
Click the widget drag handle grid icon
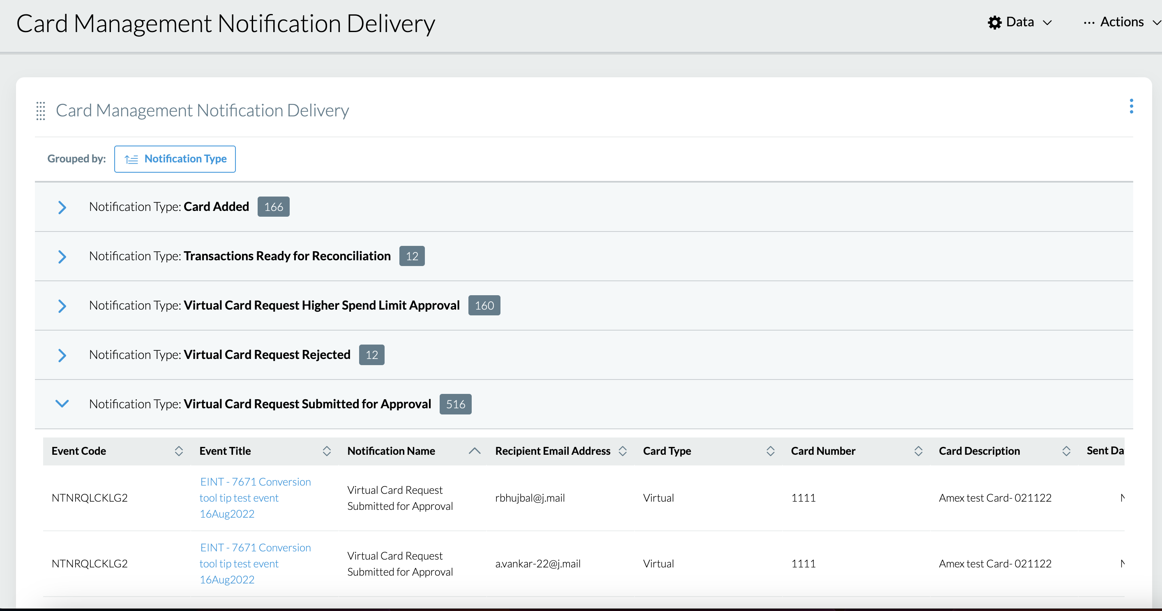pos(41,111)
